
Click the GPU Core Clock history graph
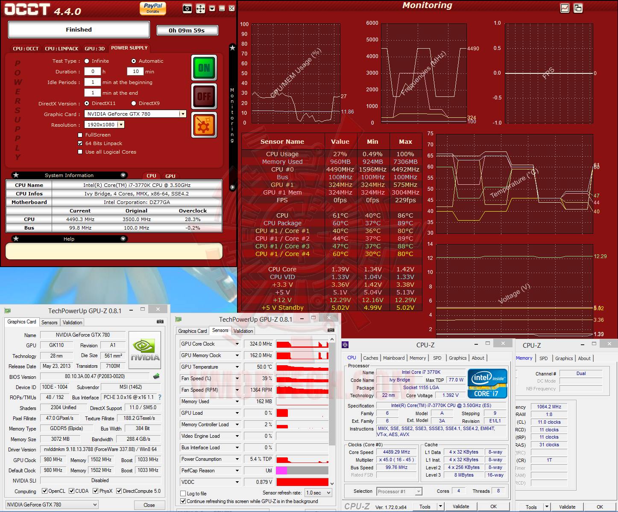[302, 344]
